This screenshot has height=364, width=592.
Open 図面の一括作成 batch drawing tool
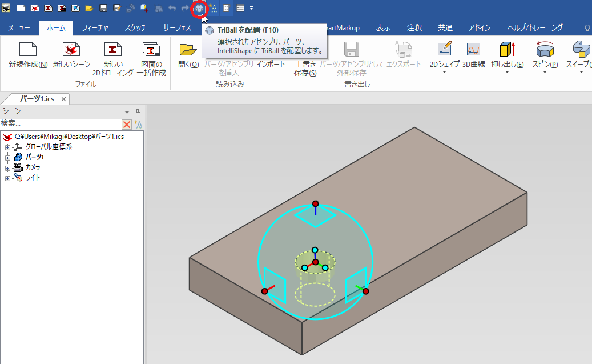pos(151,50)
